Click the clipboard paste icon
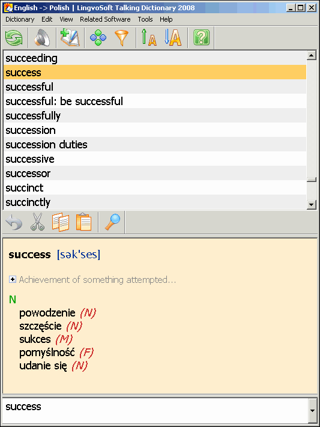Screen dimensions: 320x427 coord(84,222)
